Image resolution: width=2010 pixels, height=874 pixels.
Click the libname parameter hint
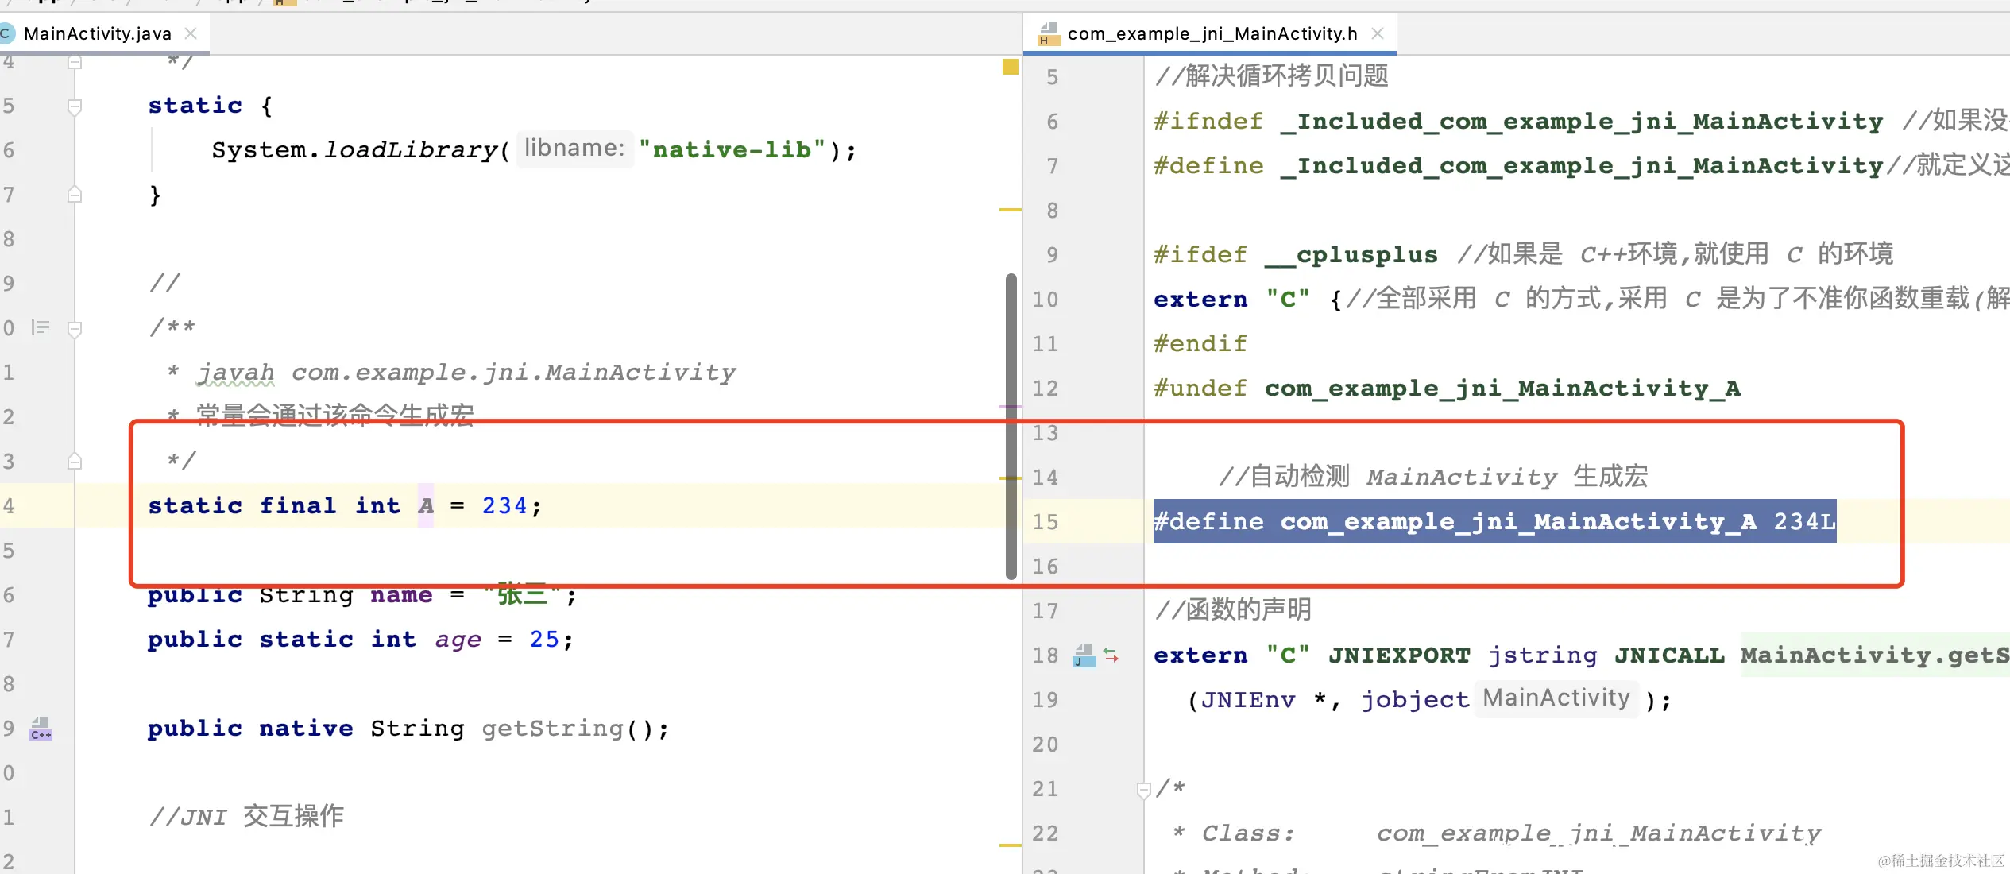coord(574,149)
